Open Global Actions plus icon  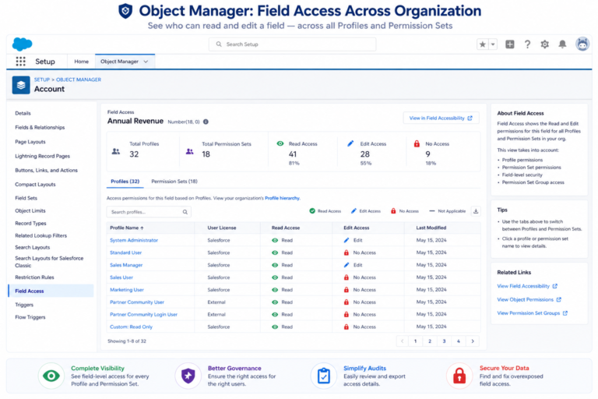[x=509, y=44]
